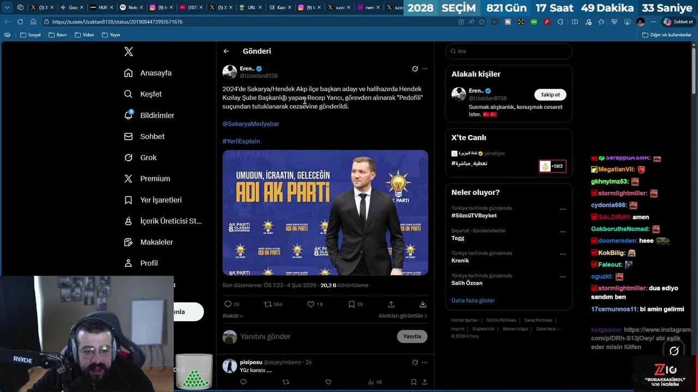Open Makaleler in the sidebar

[x=148, y=242]
